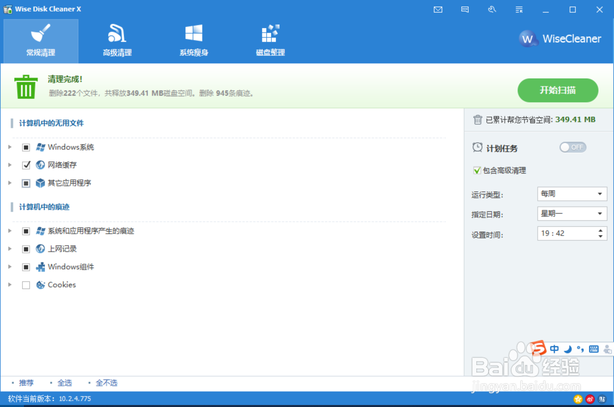Viewport: 614px width, 407px height.
Task: Uncheck the 网络缓存 checkbox
Action: pos(26,165)
